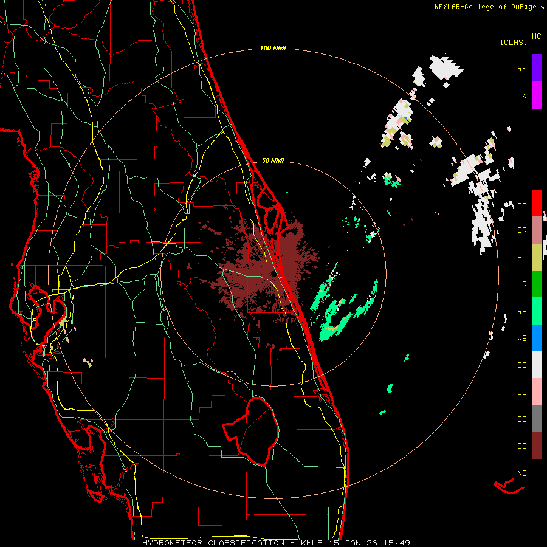Viewport: 547px width, 547px height.
Task: Click the 50 NMI range ring label
Action: (x=273, y=160)
